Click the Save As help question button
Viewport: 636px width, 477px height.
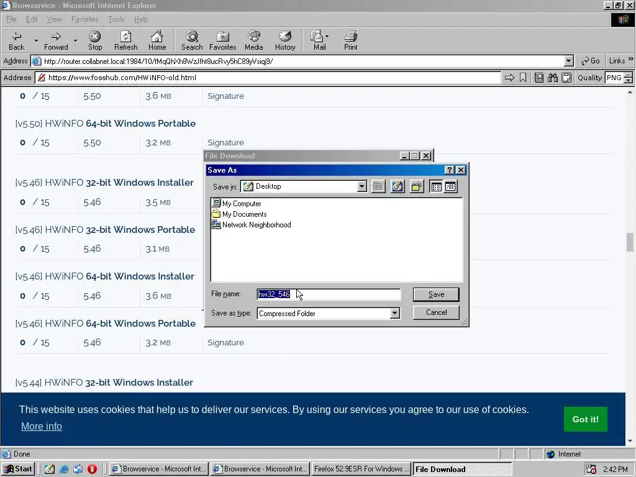[x=450, y=170]
